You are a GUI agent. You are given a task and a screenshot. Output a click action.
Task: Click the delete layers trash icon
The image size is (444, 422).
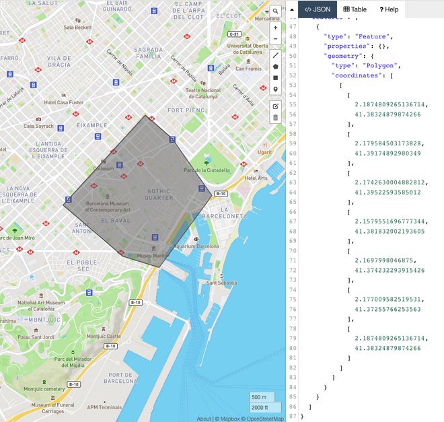[x=275, y=118]
